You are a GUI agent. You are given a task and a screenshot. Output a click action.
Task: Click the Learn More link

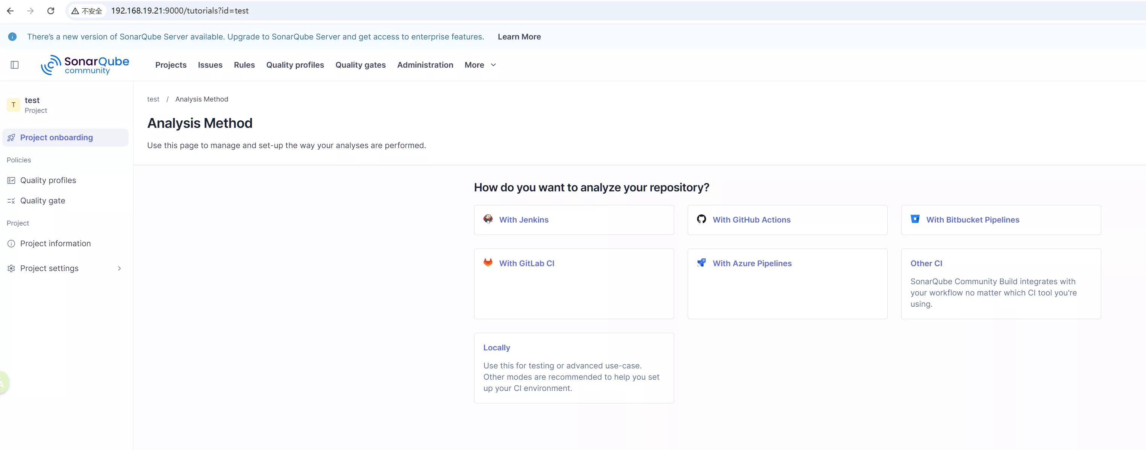click(519, 37)
